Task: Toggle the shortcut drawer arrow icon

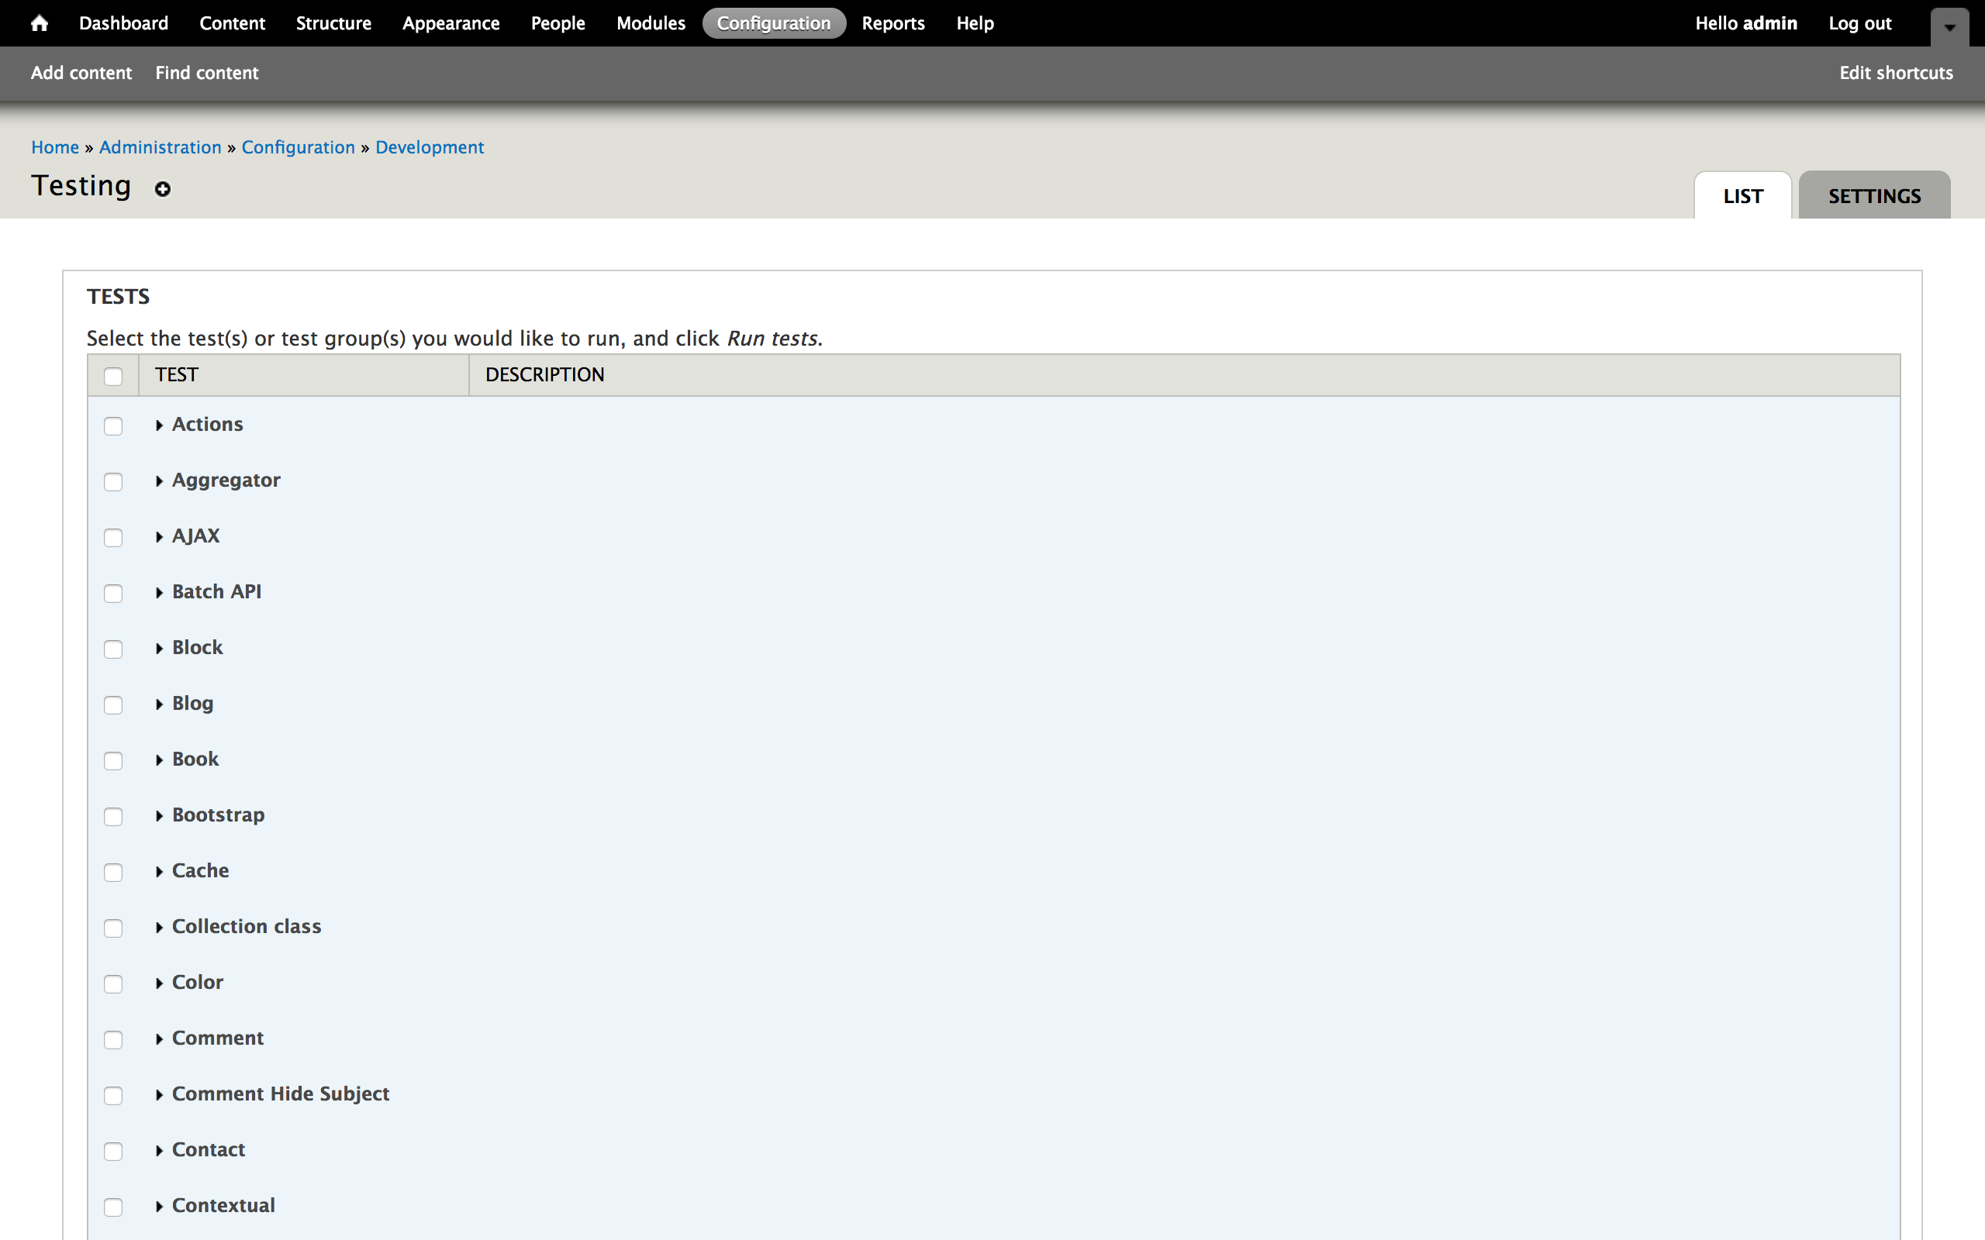Action: coord(1950,27)
